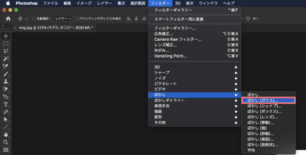Open the 編集 menu
This screenshot has height=155, width=306.
(x=67, y=3)
